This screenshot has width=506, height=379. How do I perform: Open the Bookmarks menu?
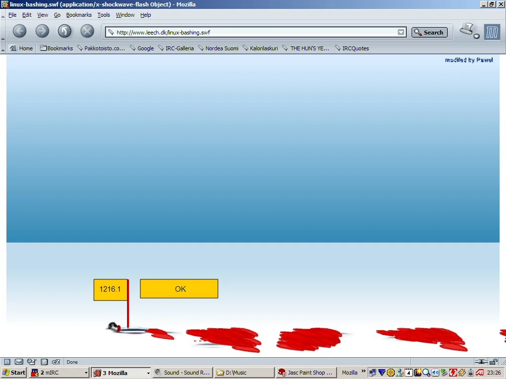(x=79, y=15)
